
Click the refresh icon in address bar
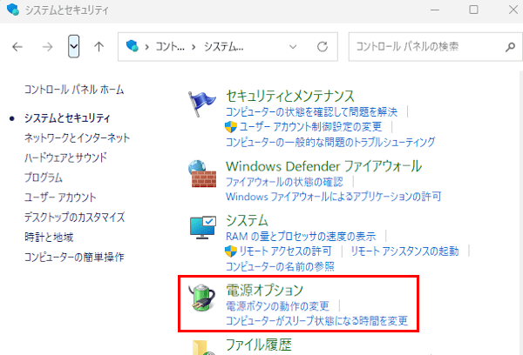tap(322, 47)
